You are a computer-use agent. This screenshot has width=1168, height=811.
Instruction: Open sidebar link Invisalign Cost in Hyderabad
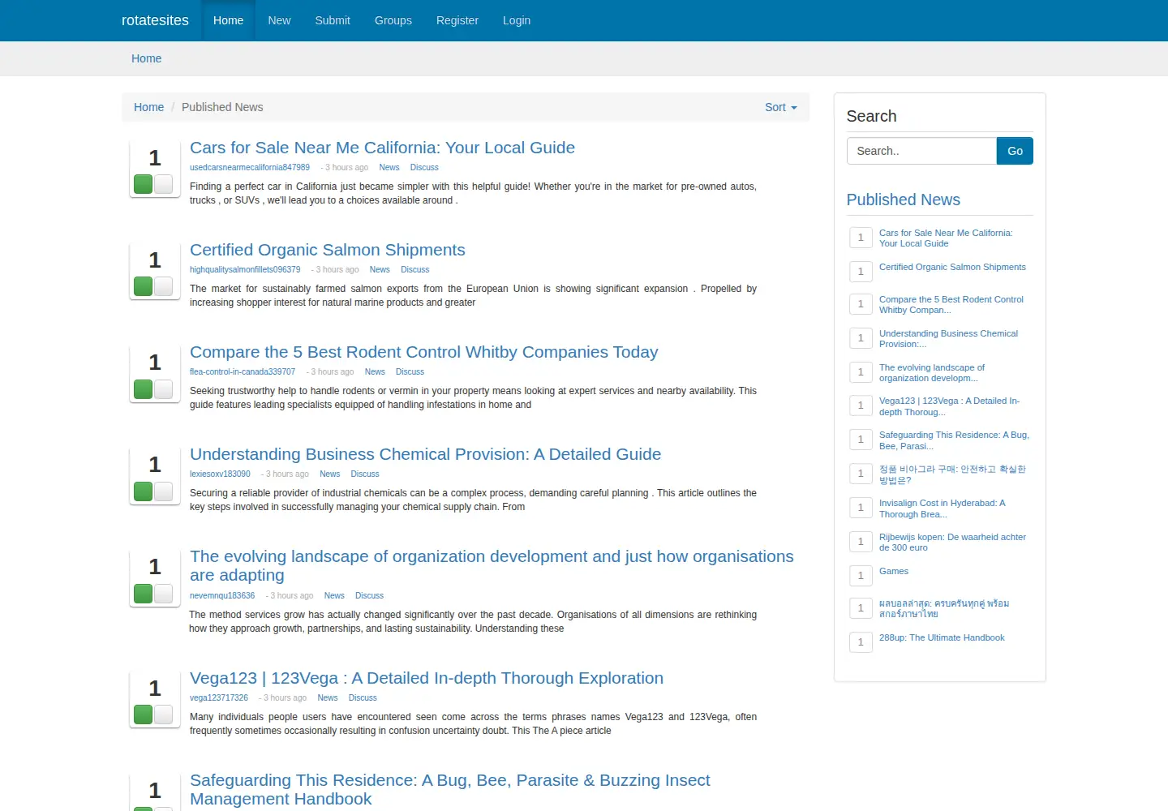[943, 508]
